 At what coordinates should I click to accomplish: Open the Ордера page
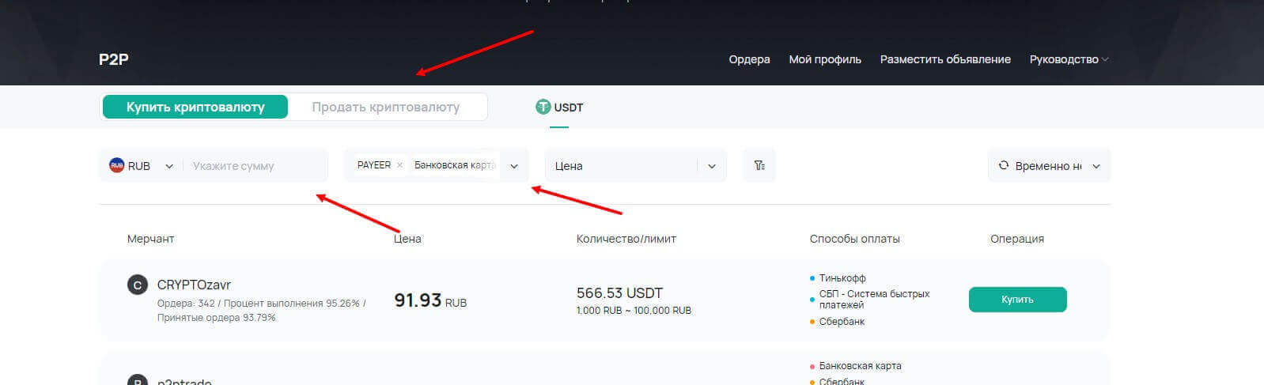click(x=749, y=59)
